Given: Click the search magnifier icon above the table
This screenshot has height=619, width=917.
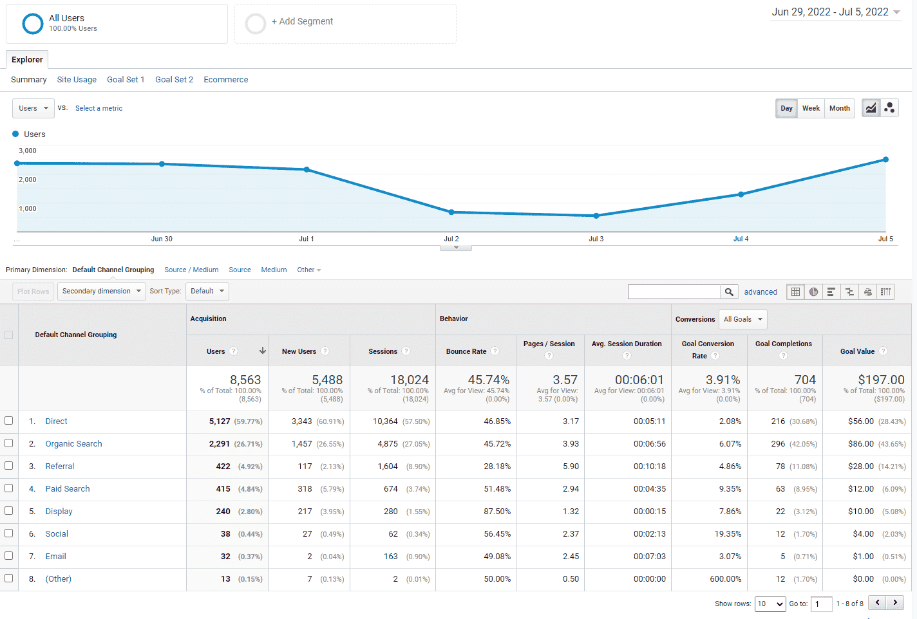Looking at the screenshot, I should pyautogui.click(x=729, y=291).
